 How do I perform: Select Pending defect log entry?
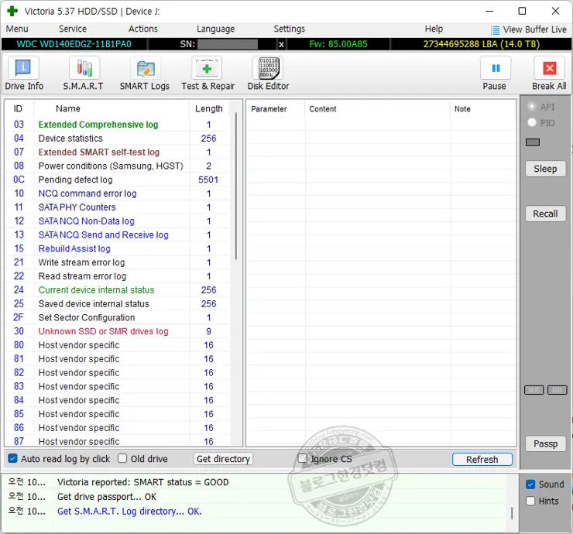tap(75, 180)
